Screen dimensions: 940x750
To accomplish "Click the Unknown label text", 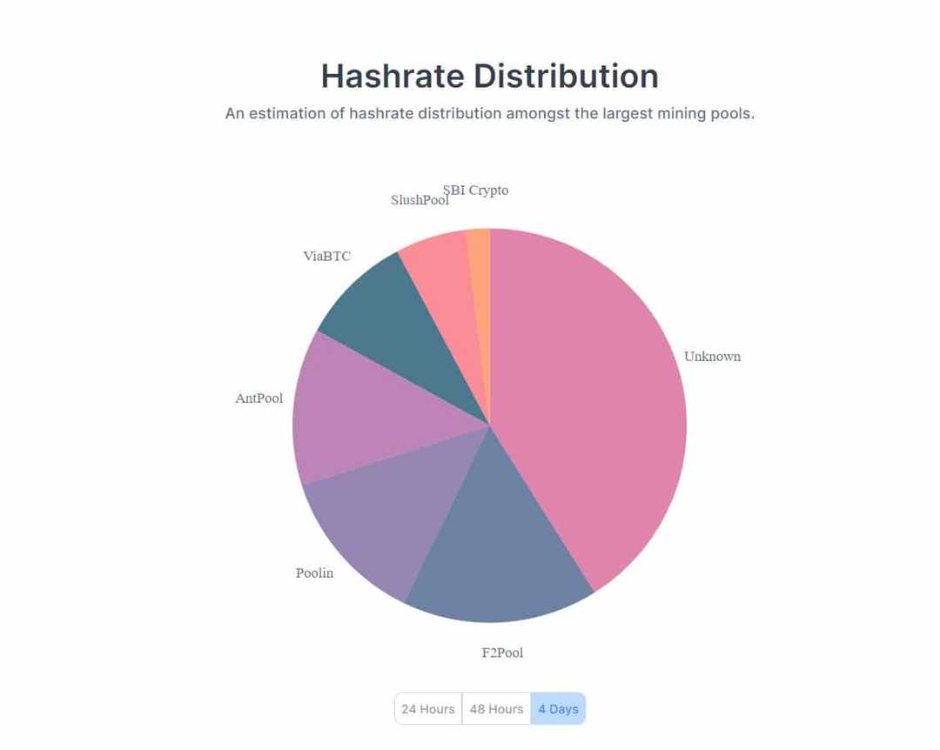I will [x=712, y=356].
